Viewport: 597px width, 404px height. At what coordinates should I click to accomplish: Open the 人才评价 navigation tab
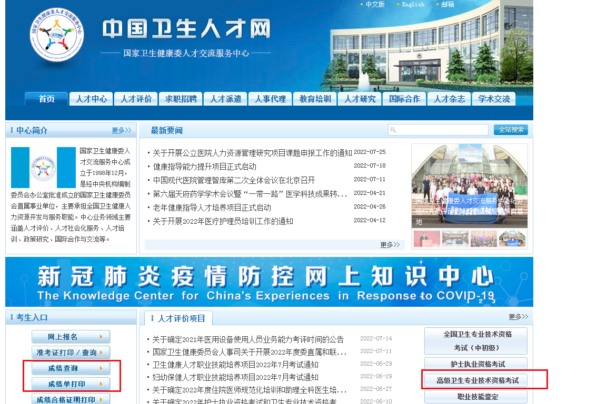pos(136,99)
